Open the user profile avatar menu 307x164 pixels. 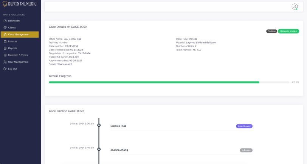tap(295, 7)
